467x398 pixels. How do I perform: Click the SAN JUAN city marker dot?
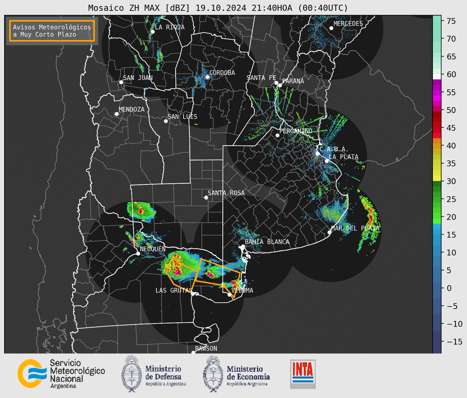[x=121, y=82]
